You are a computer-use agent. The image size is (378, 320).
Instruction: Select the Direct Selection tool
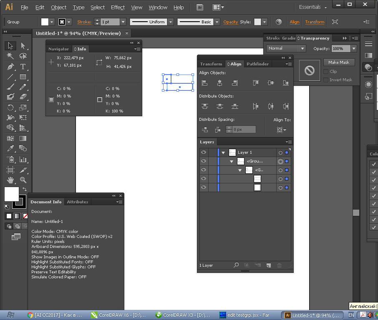[x=23, y=46]
